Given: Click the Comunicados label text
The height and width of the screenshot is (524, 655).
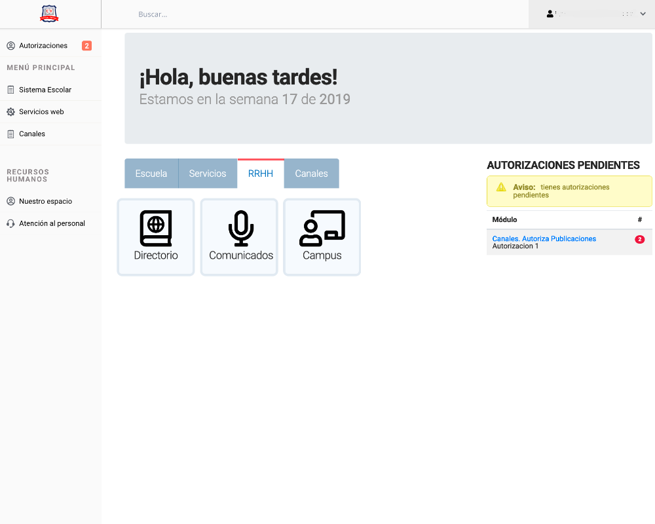Looking at the screenshot, I should [x=241, y=255].
